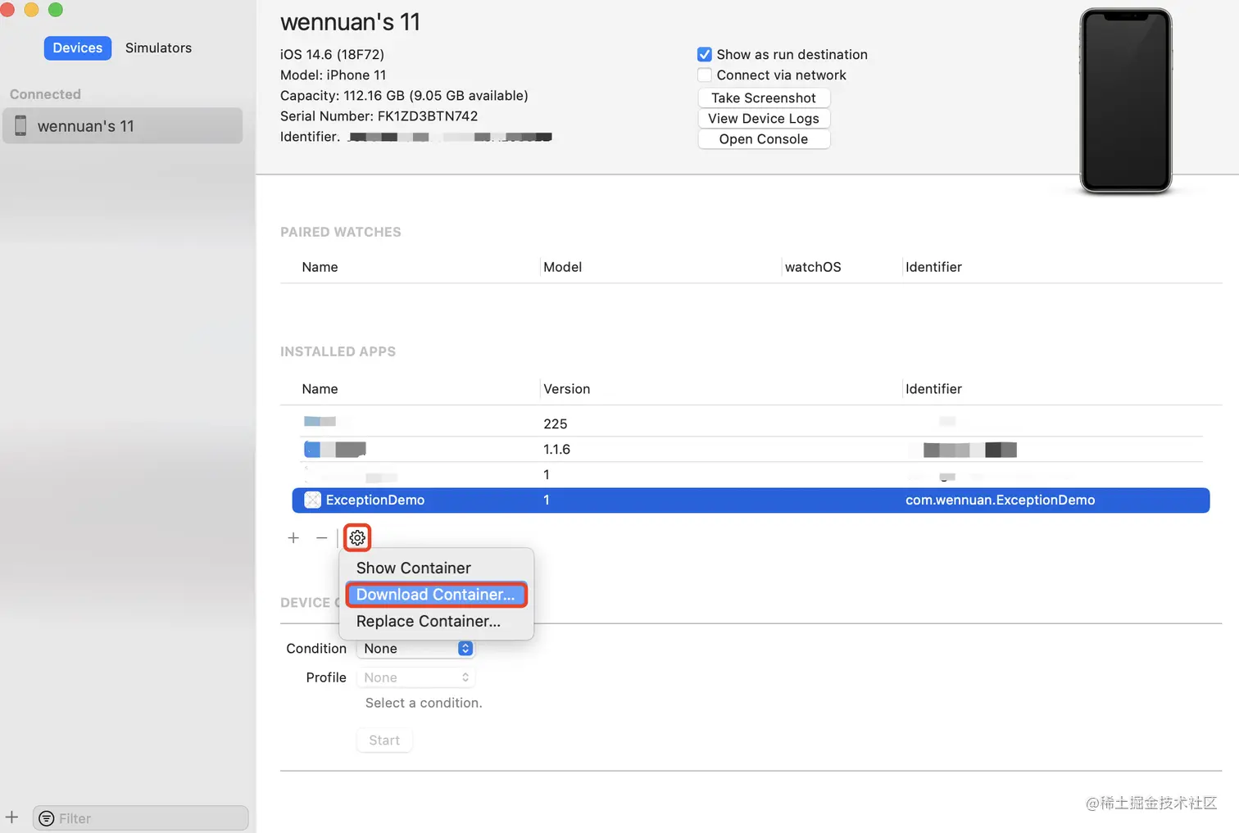Select wennuan's 11 in connected devices
This screenshot has height=833, width=1239.
click(123, 126)
